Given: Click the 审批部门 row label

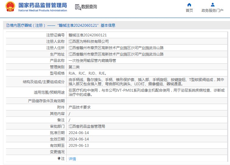Looking at the screenshot, I should (57, 126).
